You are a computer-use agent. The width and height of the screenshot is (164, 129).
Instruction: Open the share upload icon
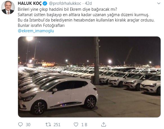(104, 124)
